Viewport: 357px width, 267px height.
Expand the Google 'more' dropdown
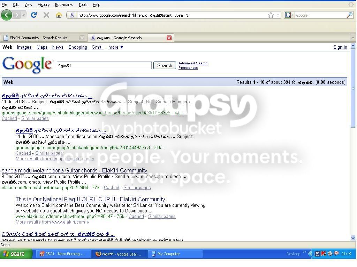click(115, 47)
